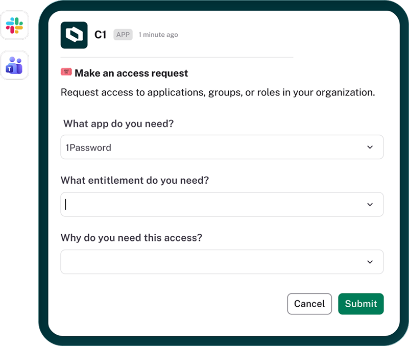
Task: Click into the entitlement input field
Action: pos(222,205)
